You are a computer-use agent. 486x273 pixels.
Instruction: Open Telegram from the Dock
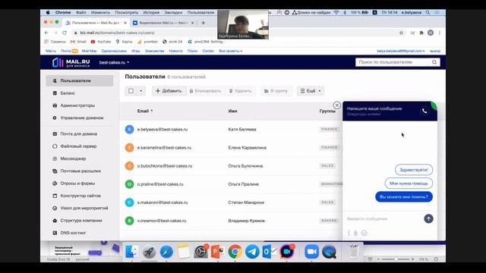tap(252, 252)
